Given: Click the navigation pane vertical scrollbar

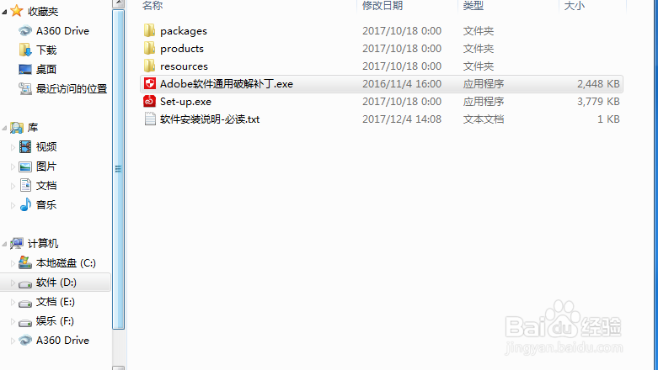Looking at the screenshot, I should (x=118, y=170).
